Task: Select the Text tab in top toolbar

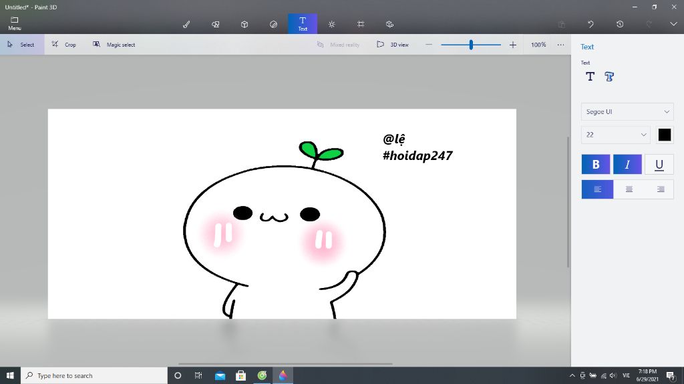Action: click(x=303, y=24)
